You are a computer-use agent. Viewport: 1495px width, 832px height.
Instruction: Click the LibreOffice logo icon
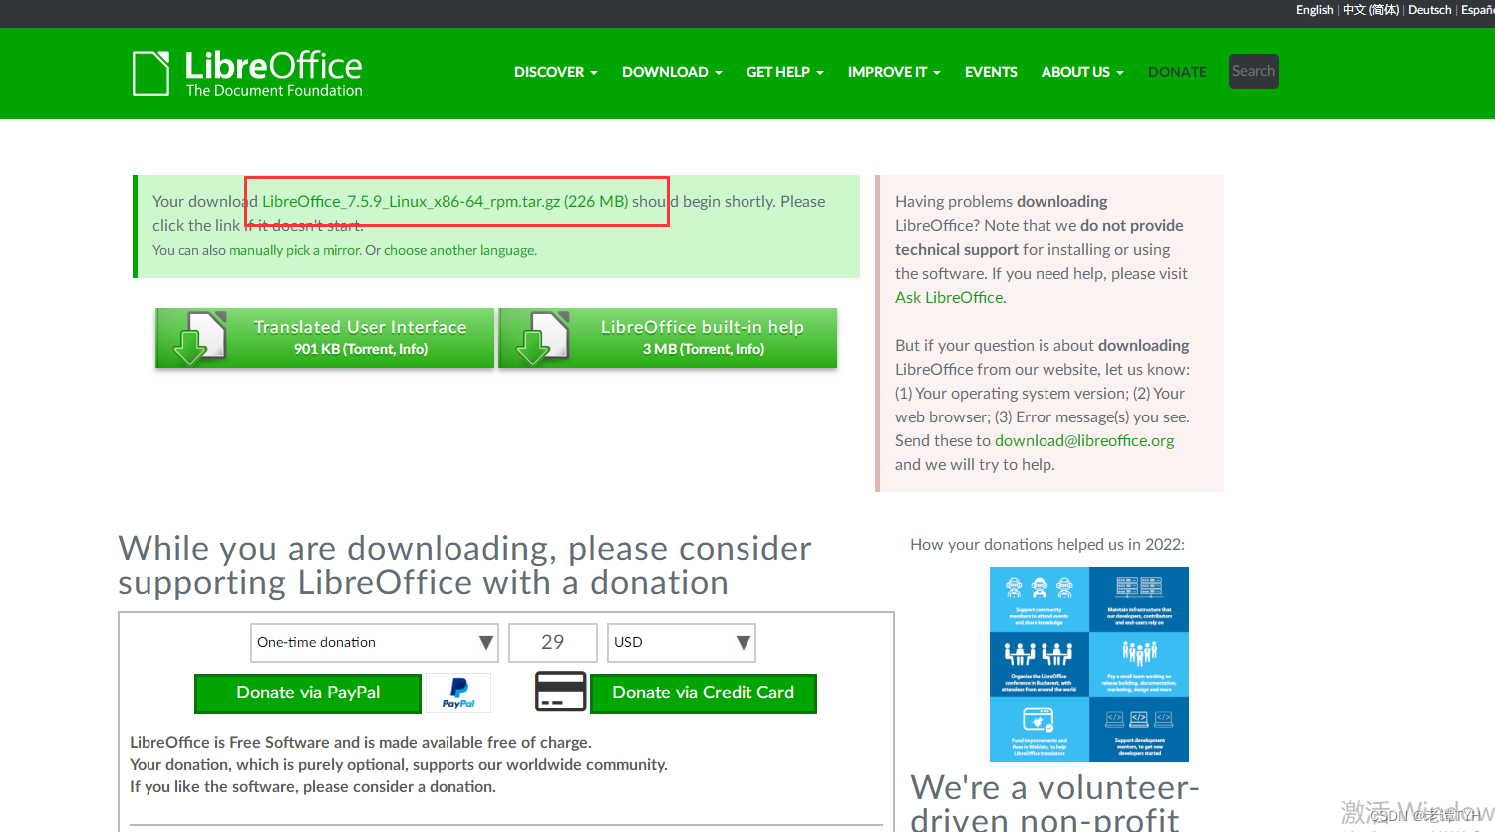coord(150,71)
